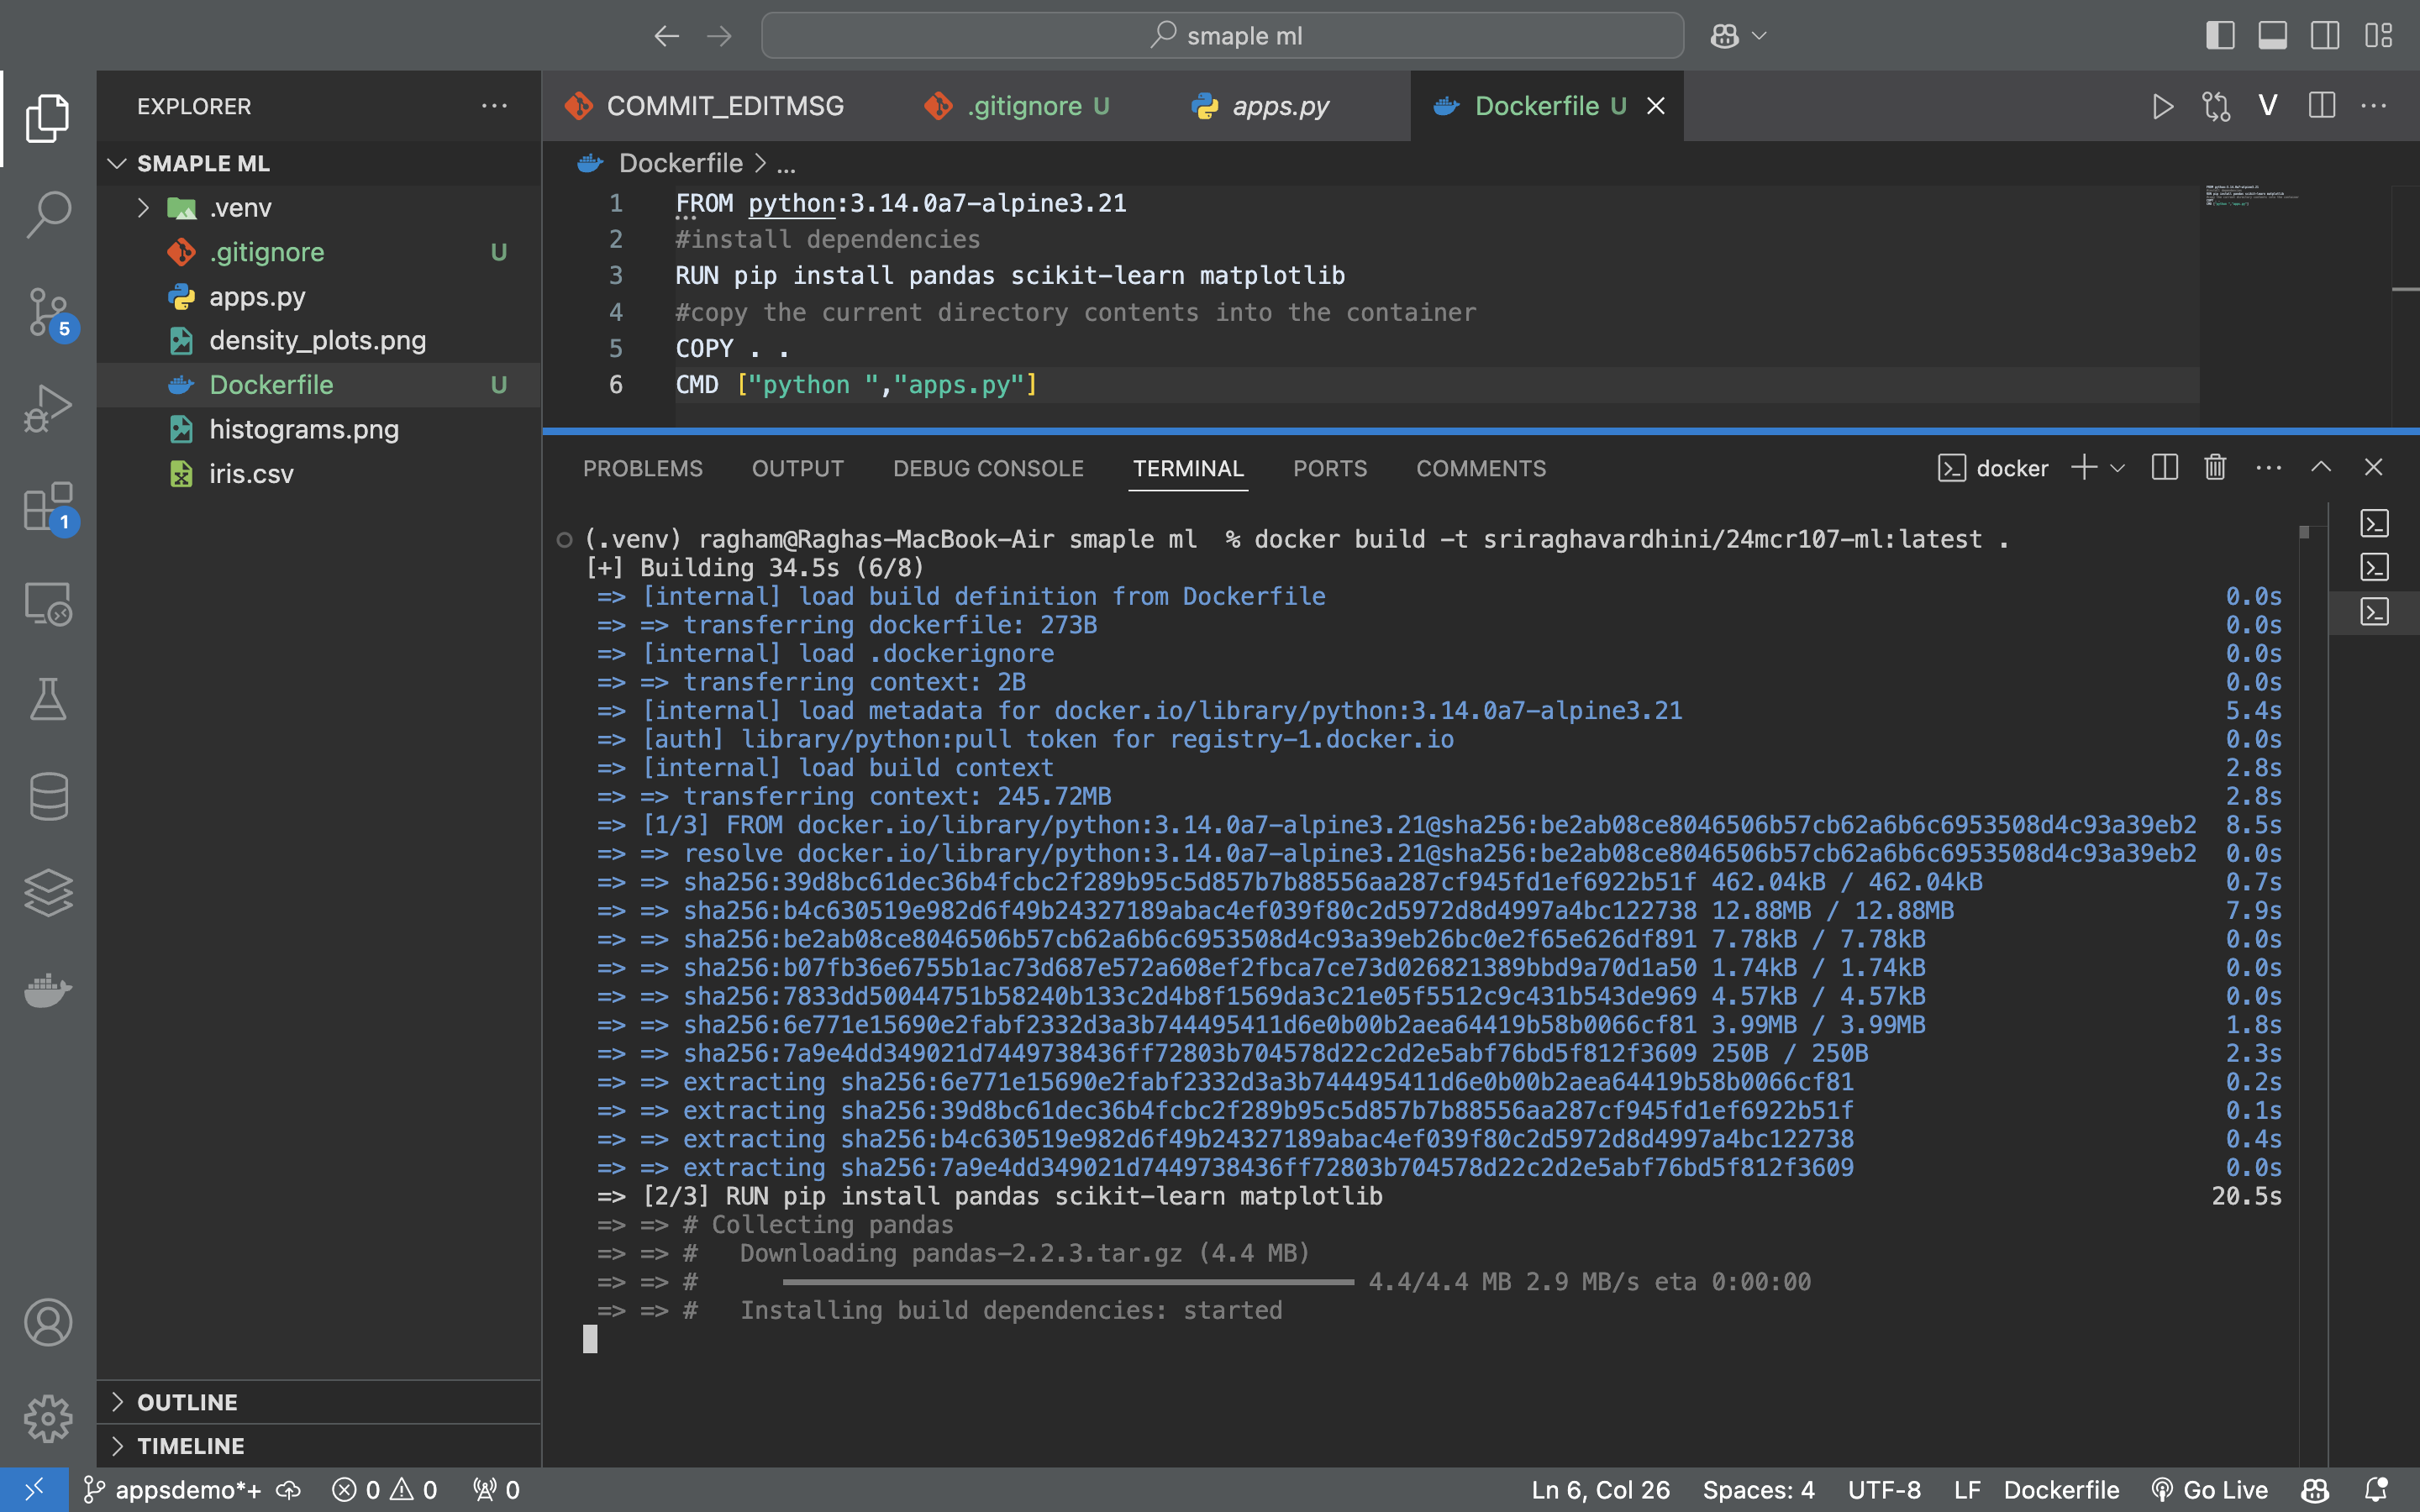
Task: Open the Testing flask view
Action: click(48, 699)
